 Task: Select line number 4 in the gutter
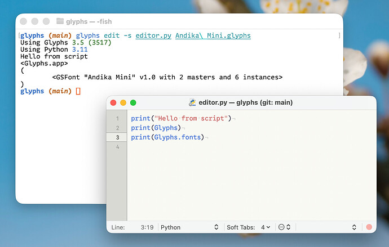[117, 147]
